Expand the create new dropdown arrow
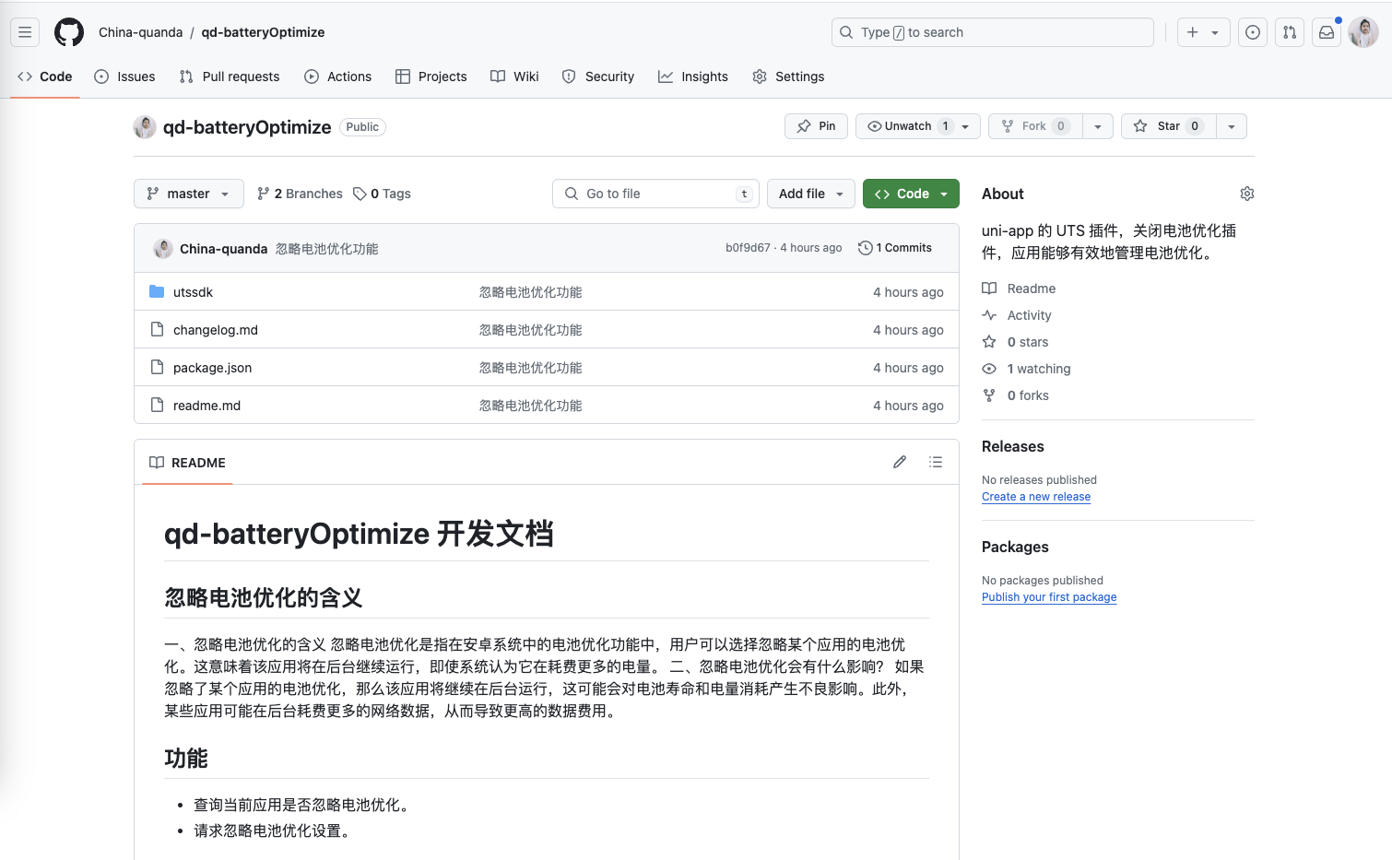 1216,32
